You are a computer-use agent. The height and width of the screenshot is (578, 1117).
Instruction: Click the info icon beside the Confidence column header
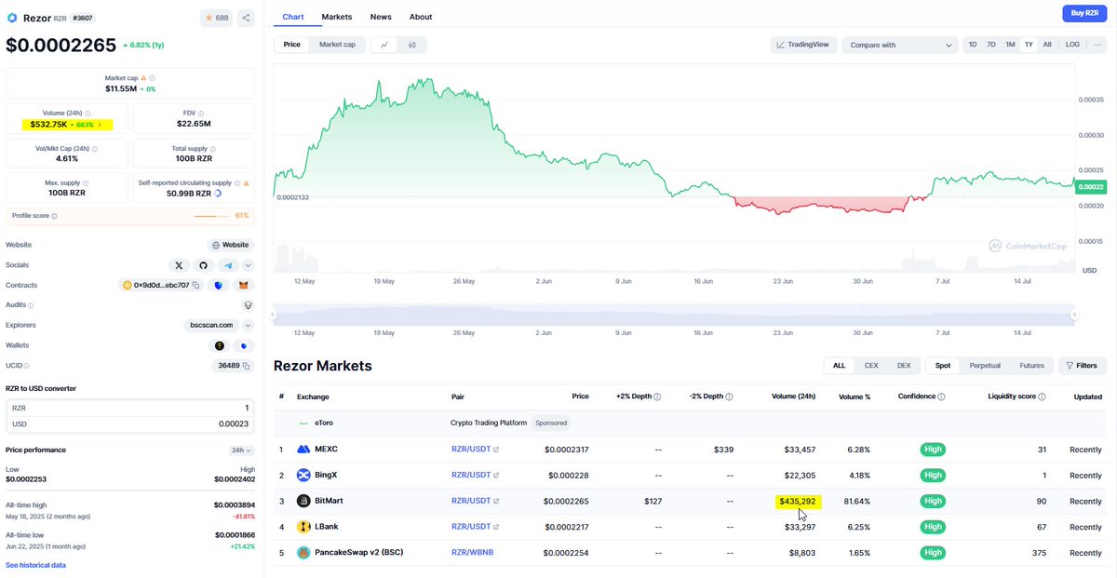click(x=941, y=397)
